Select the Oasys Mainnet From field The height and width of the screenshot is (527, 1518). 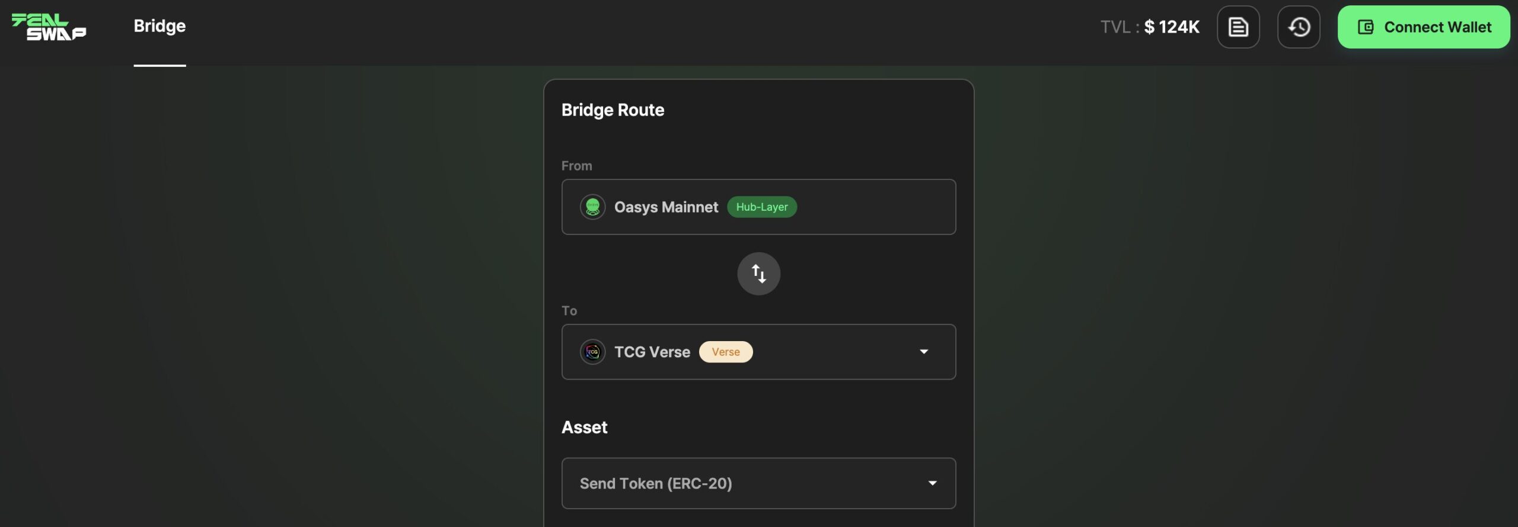758,207
